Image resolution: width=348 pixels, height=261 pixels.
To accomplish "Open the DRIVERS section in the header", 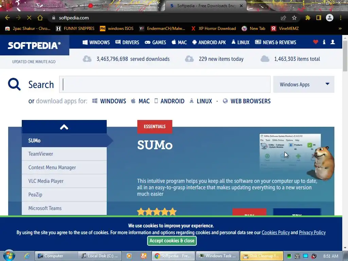I will tap(127, 42).
